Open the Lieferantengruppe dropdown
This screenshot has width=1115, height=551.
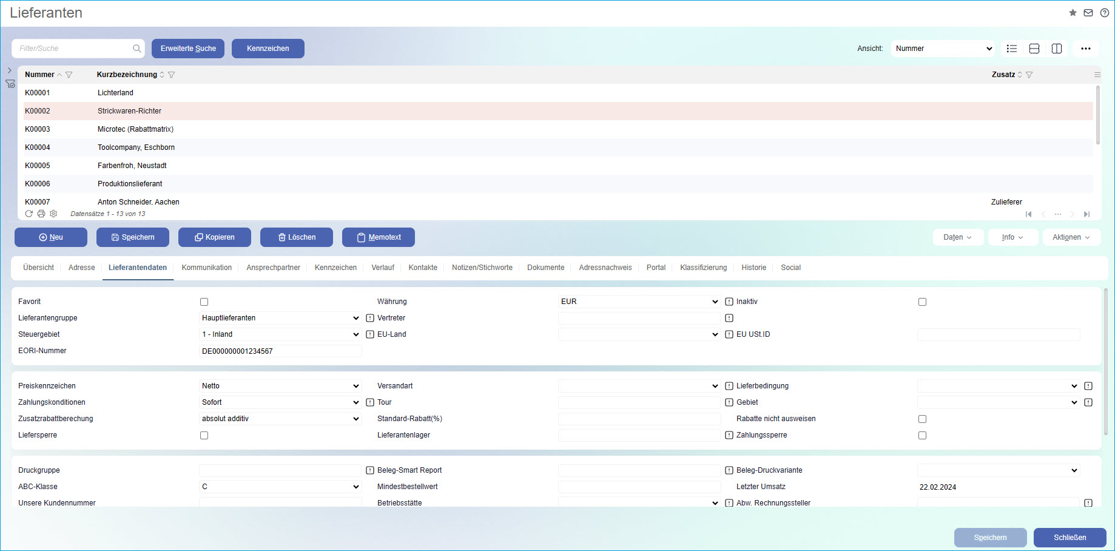(280, 318)
